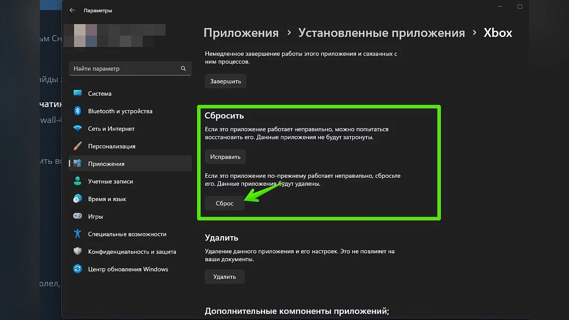The image size is (569, 320).
Task: Click the Wi-Fi icon for Сеть и Интернет
Action: coord(78,128)
